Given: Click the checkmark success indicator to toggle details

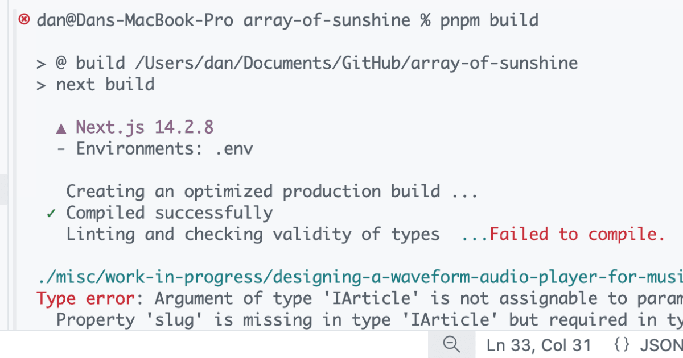Looking at the screenshot, I should pyautogui.click(x=51, y=212).
